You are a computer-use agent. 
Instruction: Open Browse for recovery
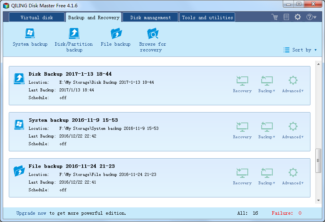[x=153, y=40]
